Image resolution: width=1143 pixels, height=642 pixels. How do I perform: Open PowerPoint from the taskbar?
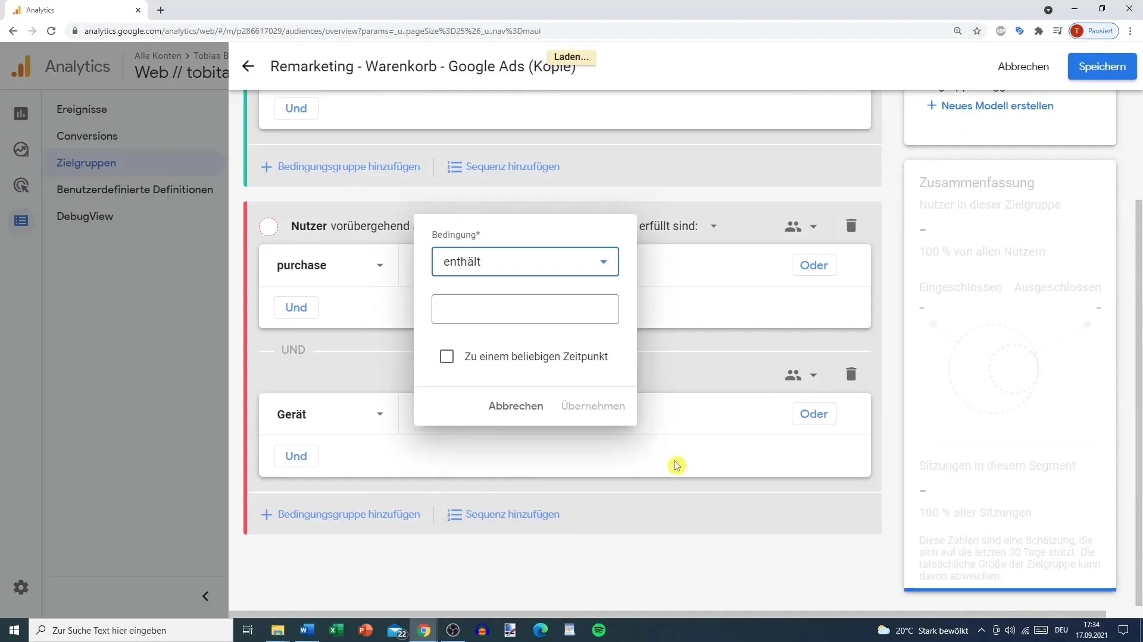tap(366, 630)
